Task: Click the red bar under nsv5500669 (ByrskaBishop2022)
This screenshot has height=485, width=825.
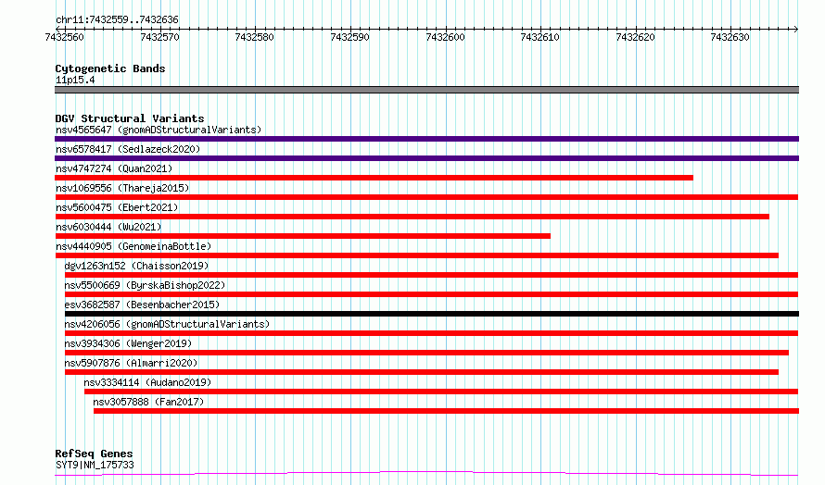Action: [431, 294]
